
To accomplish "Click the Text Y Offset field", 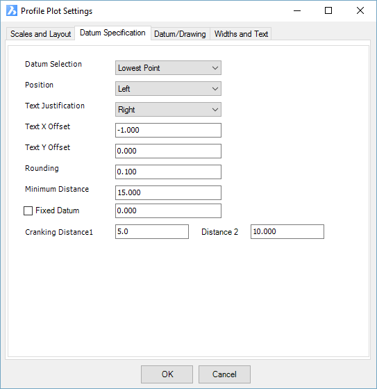I will point(168,151).
